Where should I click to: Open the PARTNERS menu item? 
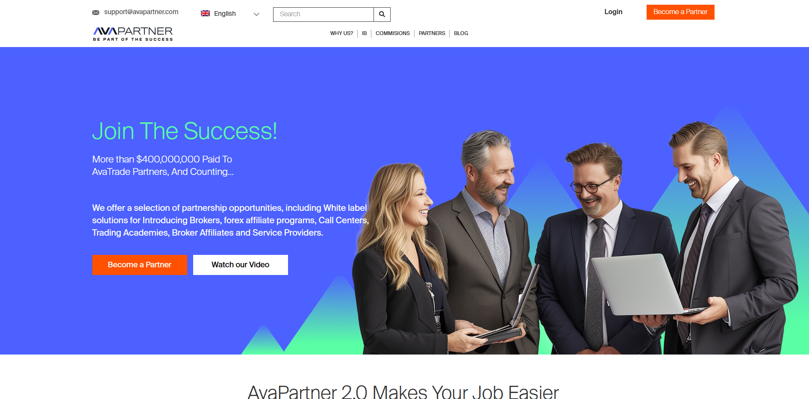(432, 33)
